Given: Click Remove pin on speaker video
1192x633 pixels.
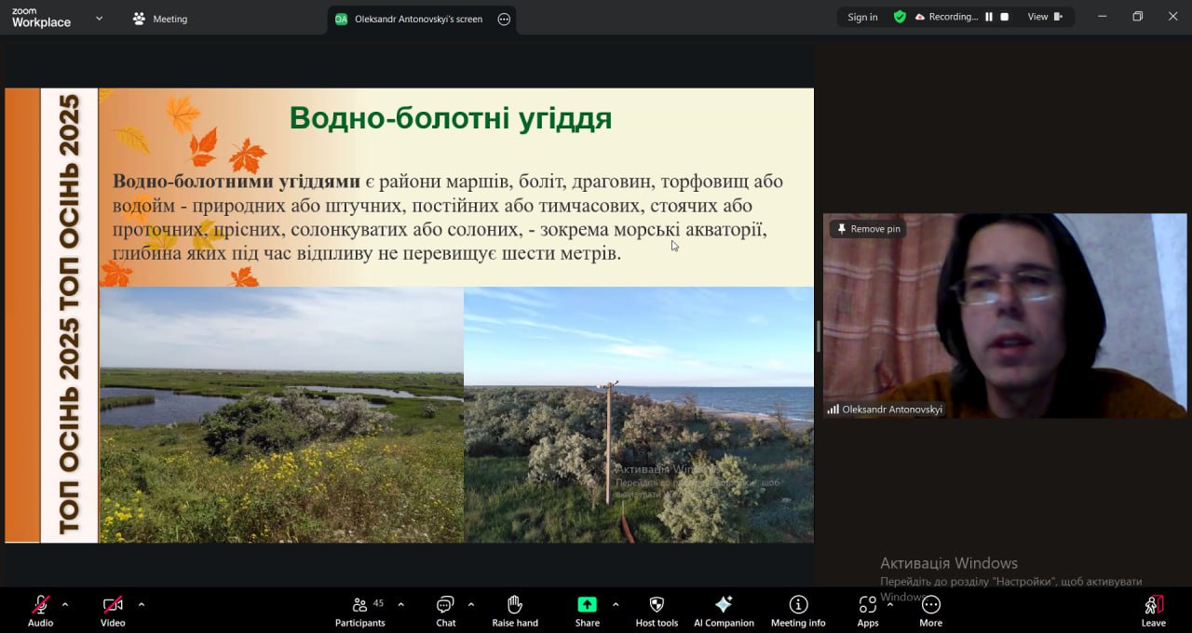Looking at the screenshot, I should point(868,229).
